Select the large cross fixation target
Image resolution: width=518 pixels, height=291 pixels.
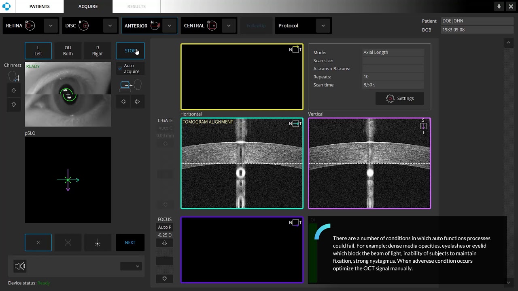tap(68, 242)
